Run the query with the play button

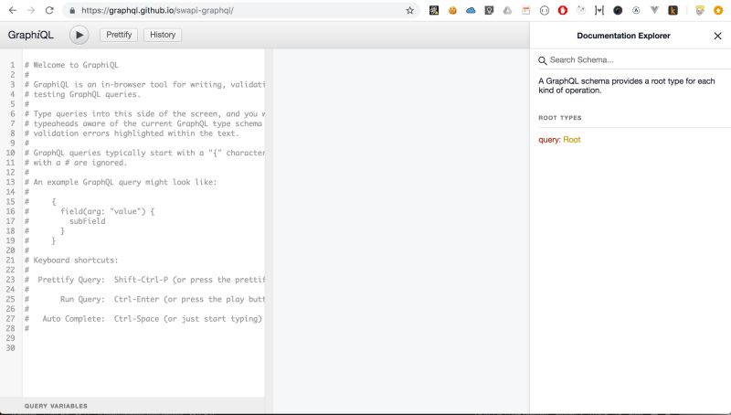[79, 35]
